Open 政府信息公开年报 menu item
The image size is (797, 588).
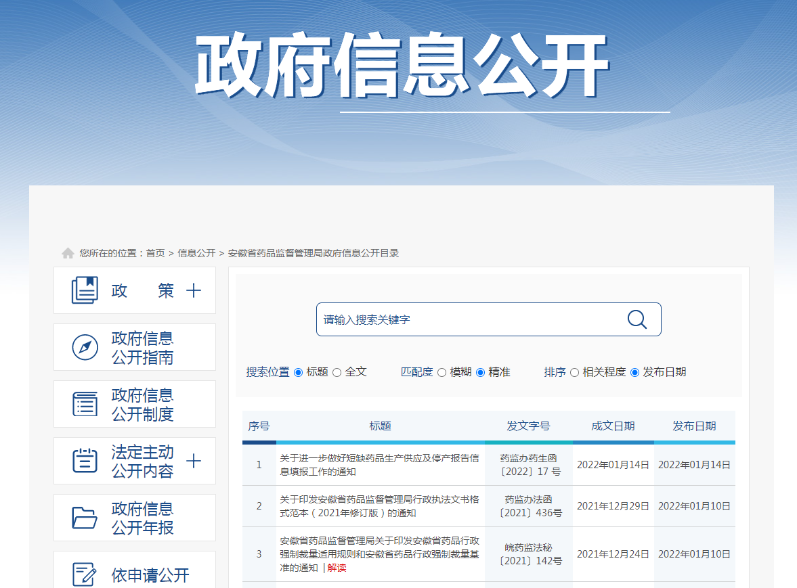click(x=142, y=518)
